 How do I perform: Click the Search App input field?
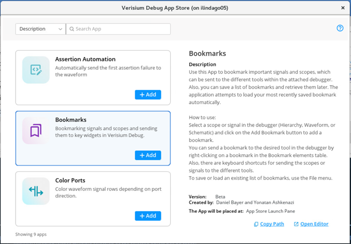(121, 29)
